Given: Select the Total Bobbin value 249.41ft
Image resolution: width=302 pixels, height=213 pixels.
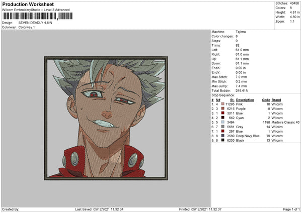Looking at the screenshot, I should (x=242, y=90).
